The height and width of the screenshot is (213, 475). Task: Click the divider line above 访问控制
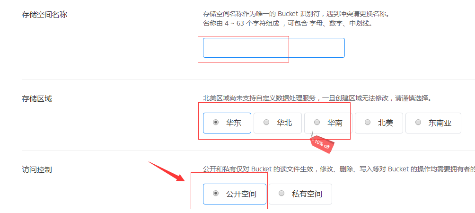[x=248, y=150]
